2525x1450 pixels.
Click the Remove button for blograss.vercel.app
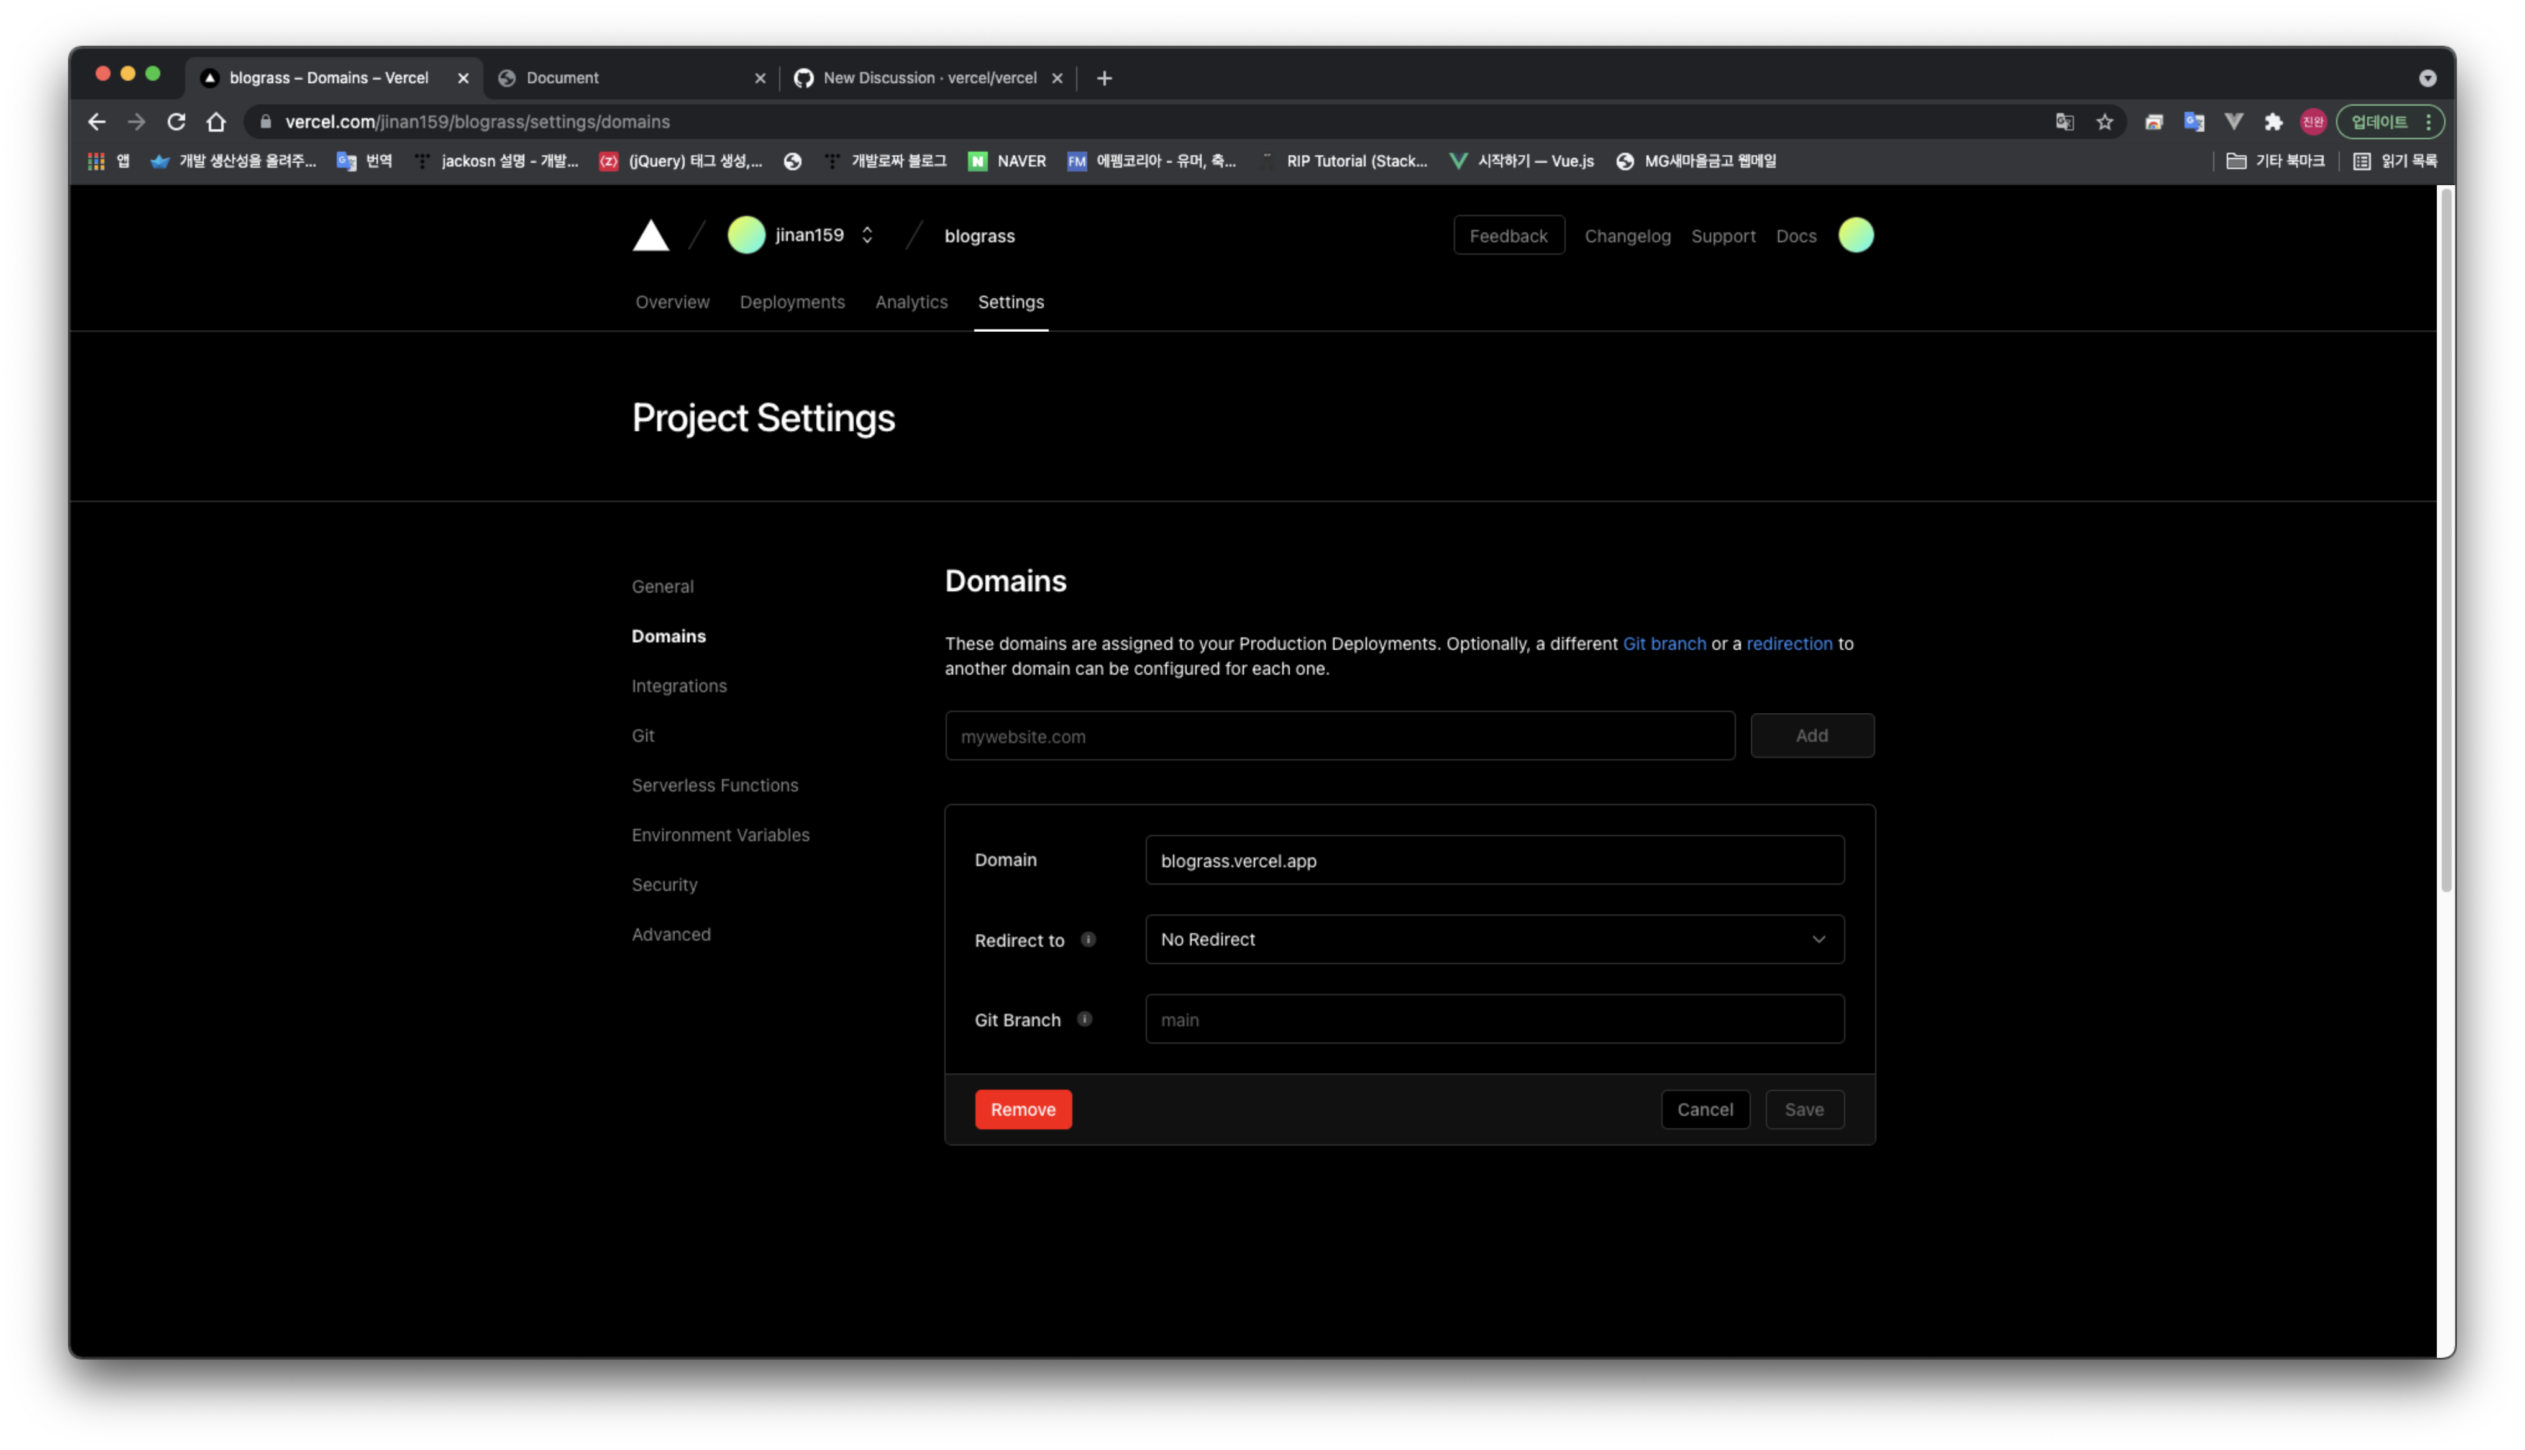1023,1108
